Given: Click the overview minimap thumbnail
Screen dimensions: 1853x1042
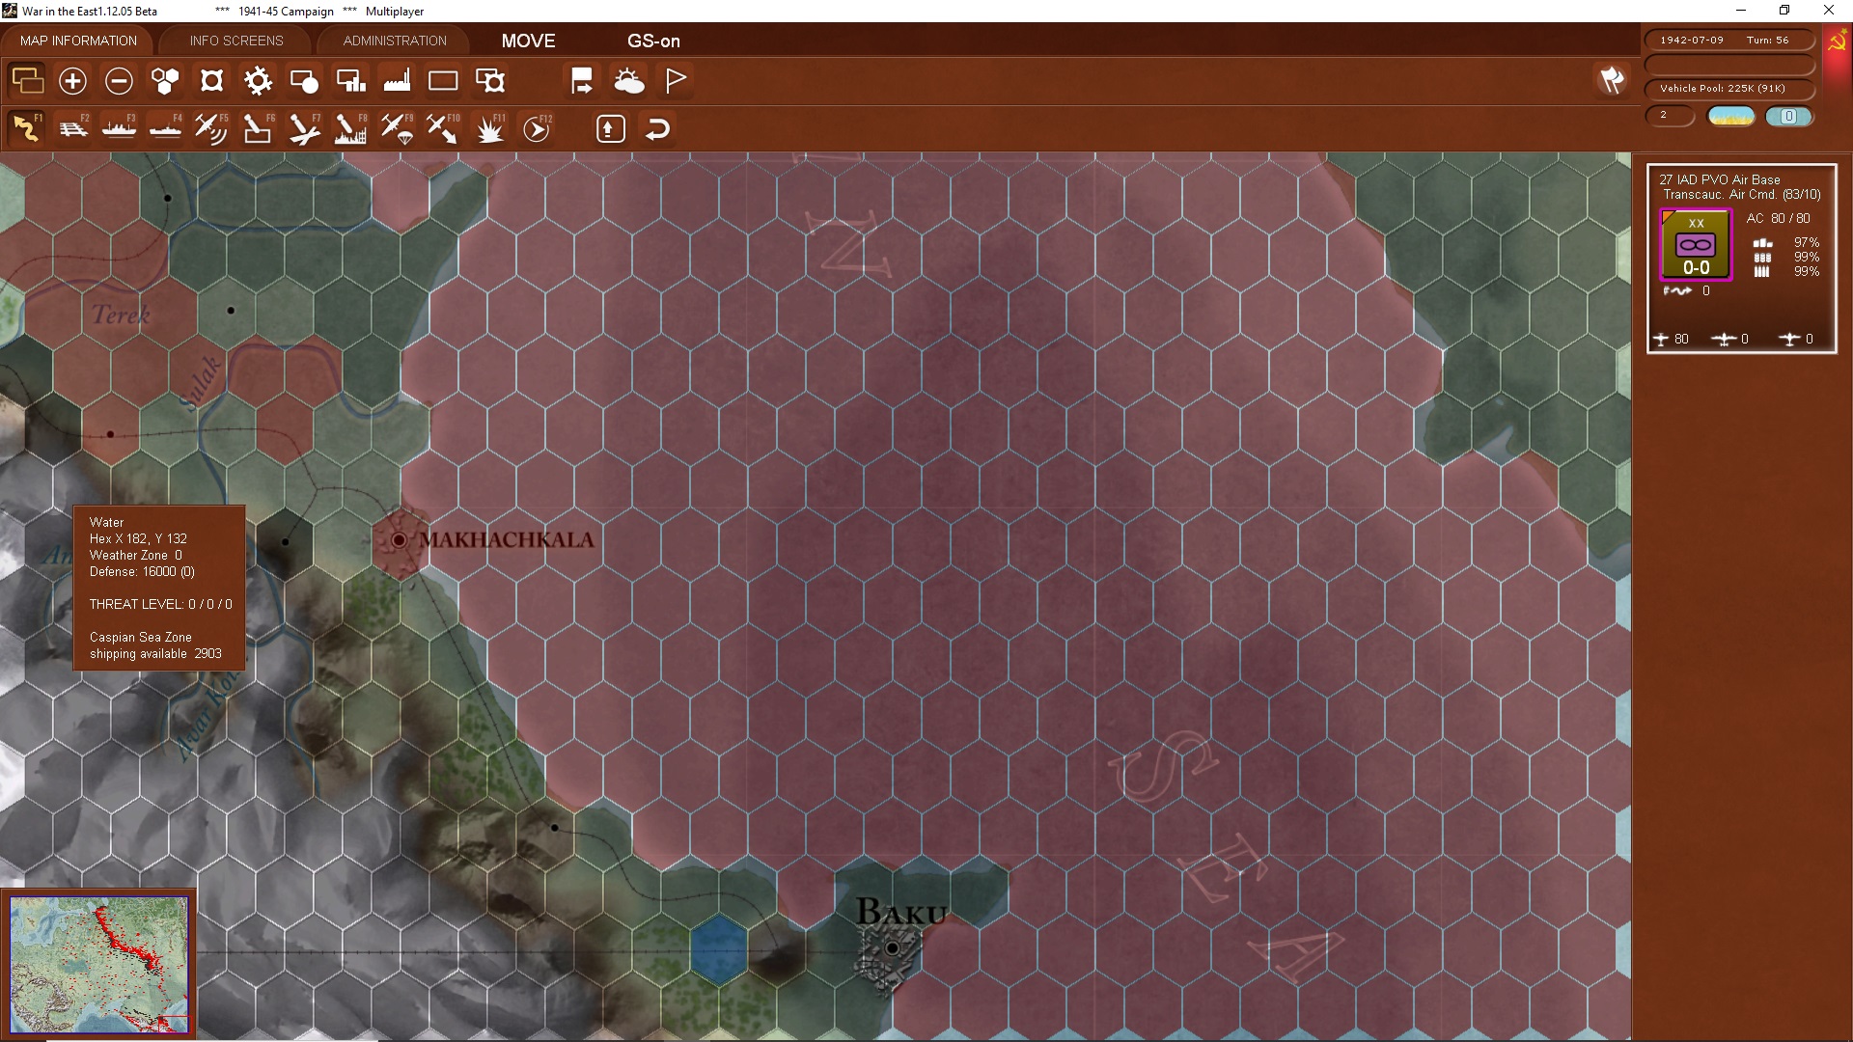Looking at the screenshot, I should click(x=98, y=965).
